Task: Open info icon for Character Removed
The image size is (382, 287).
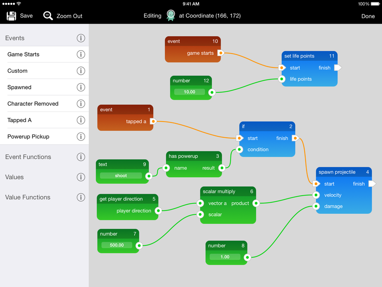Action: pos(81,104)
